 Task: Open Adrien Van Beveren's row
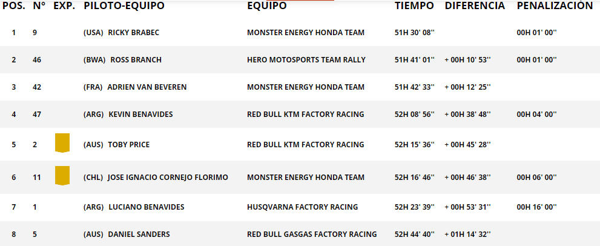[300, 87]
